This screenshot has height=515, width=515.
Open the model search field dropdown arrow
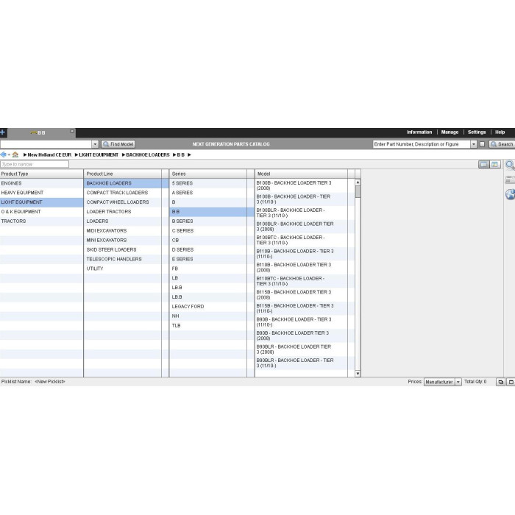pos(95,144)
